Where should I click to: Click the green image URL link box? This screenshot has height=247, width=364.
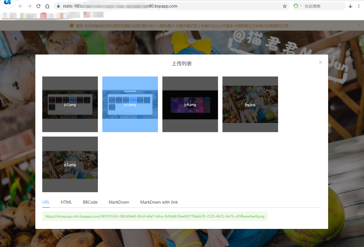click(x=155, y=216)
